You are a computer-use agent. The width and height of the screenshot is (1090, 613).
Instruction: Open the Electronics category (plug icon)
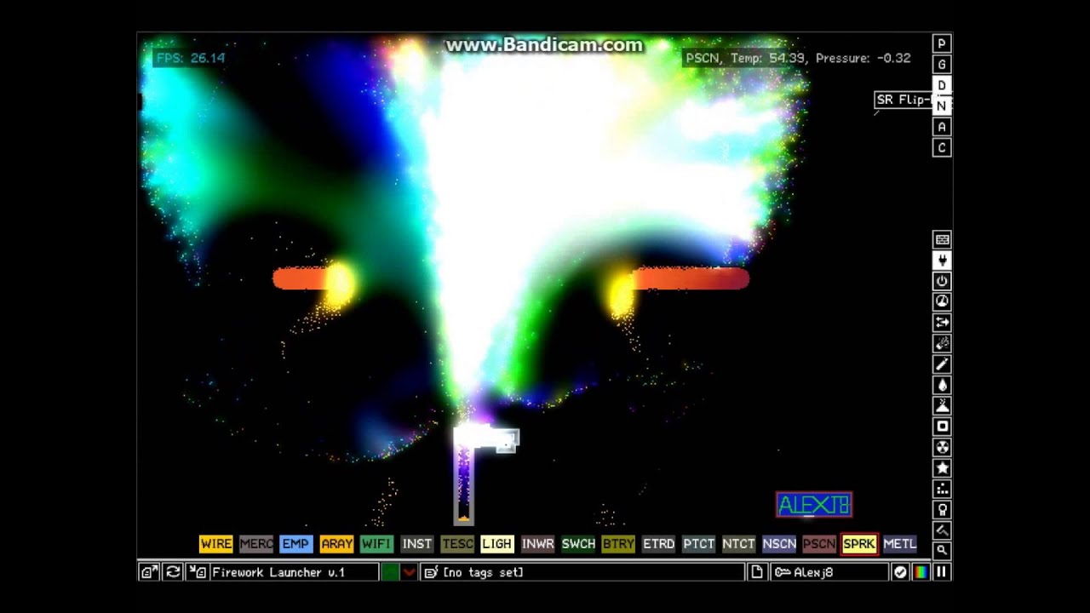click(x=942, y=261)
